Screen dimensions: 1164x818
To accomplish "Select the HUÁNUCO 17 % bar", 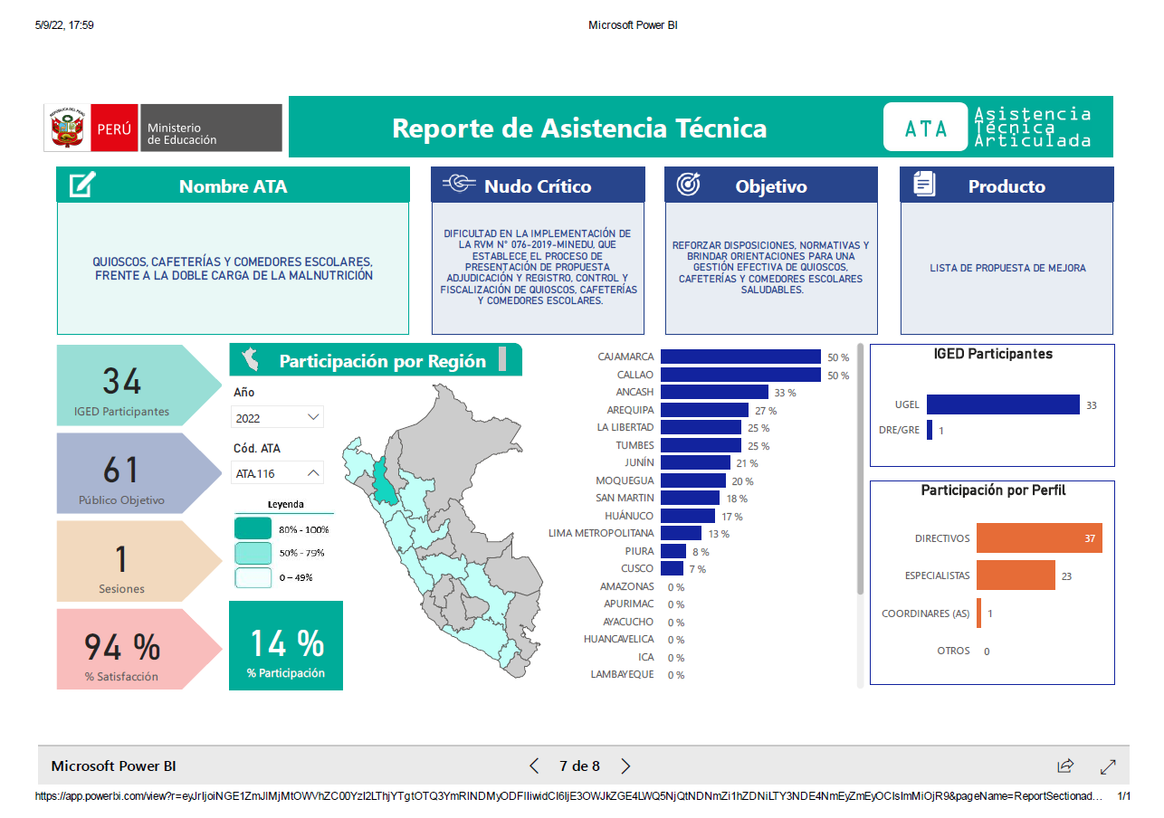I will point(688,516).
